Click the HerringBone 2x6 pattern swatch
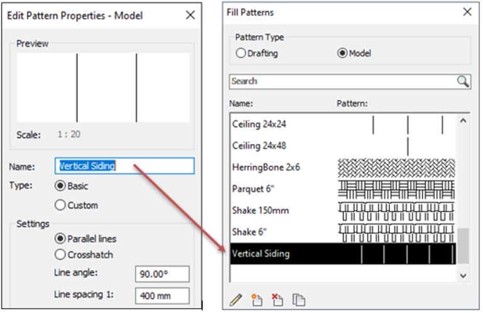 coord(396,168)
